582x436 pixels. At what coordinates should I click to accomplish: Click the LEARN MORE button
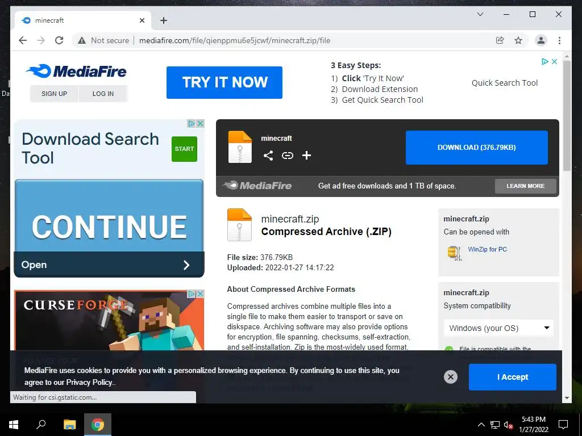[x=525, y=186]
